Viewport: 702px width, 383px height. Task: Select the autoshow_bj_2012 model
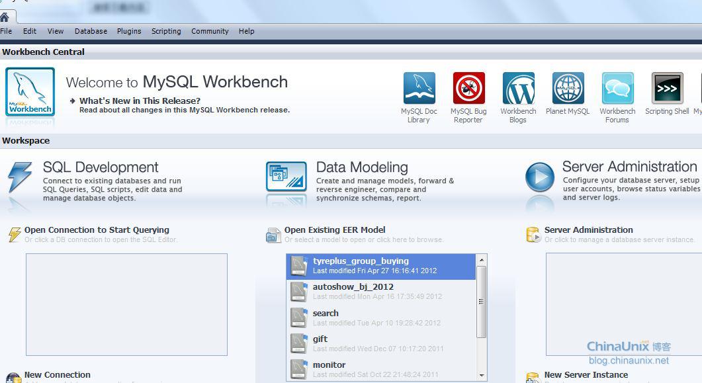381,291
